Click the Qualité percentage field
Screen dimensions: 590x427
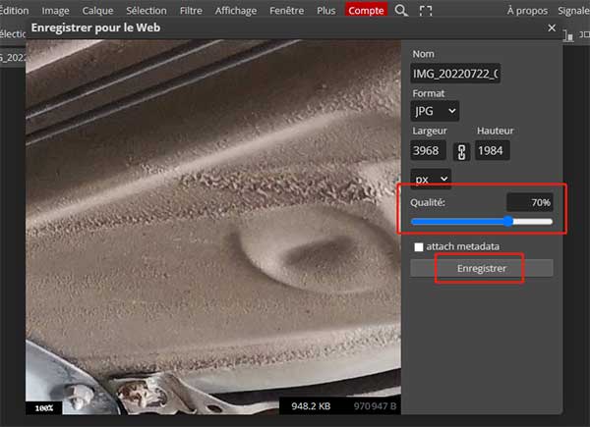[530, 202]
